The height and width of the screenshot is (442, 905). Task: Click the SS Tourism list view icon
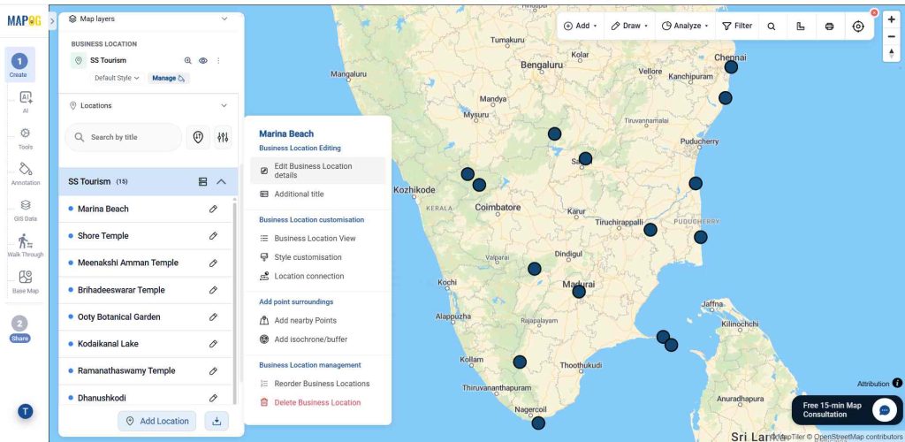pos(202,182)
